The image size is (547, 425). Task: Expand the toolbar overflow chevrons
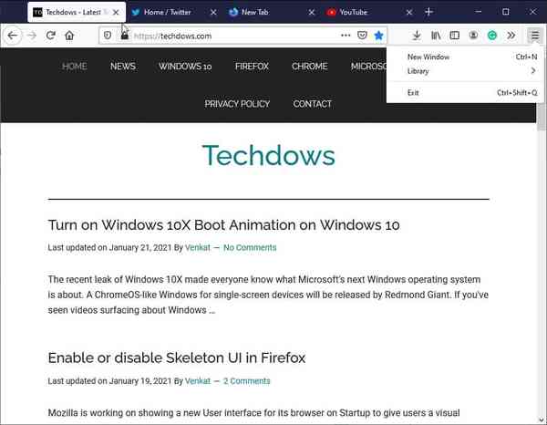(511, 36)
